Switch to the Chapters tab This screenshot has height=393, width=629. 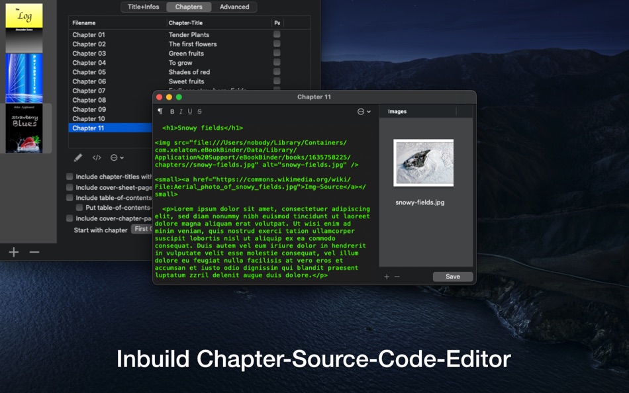point(189,7)
